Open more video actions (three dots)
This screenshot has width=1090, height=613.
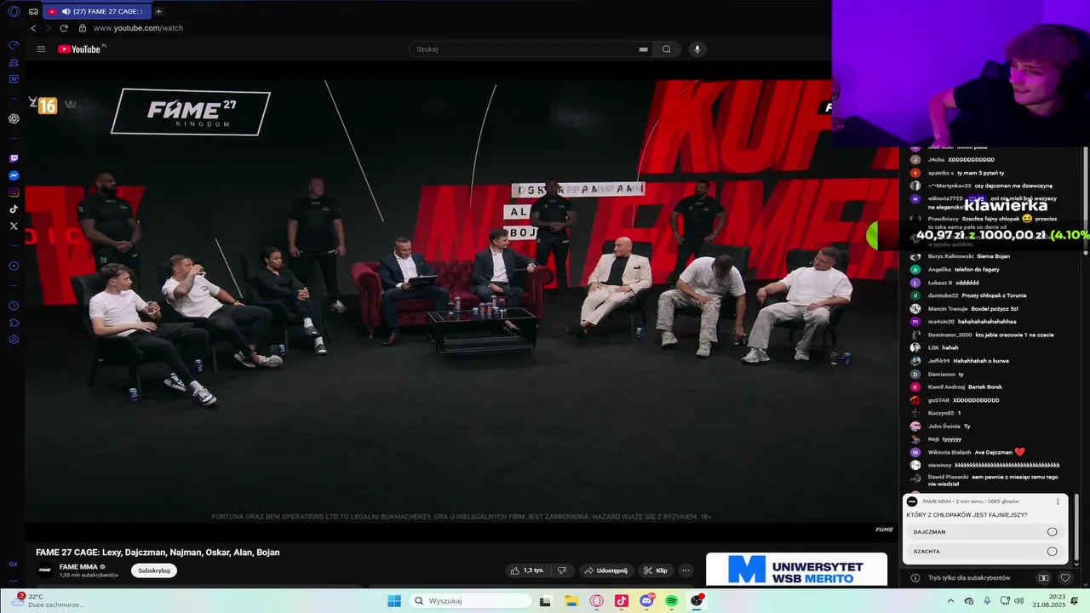686,570
